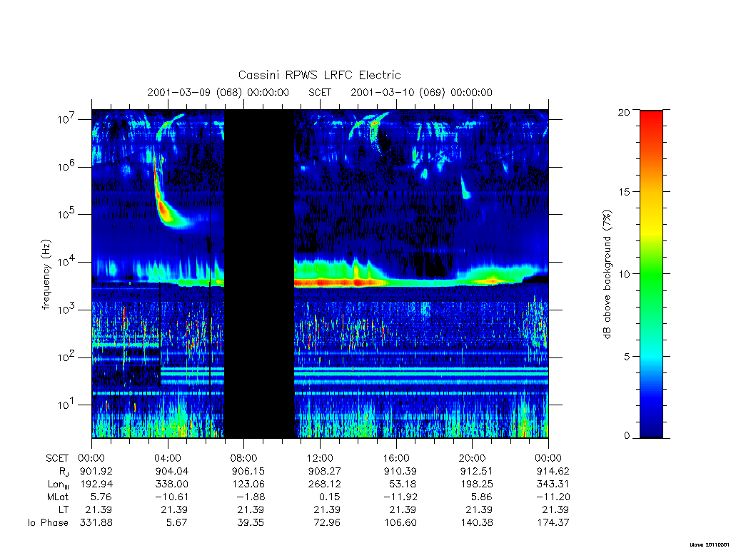
Task: Click the 12:00 time tick label
Action: click(320, 458)
